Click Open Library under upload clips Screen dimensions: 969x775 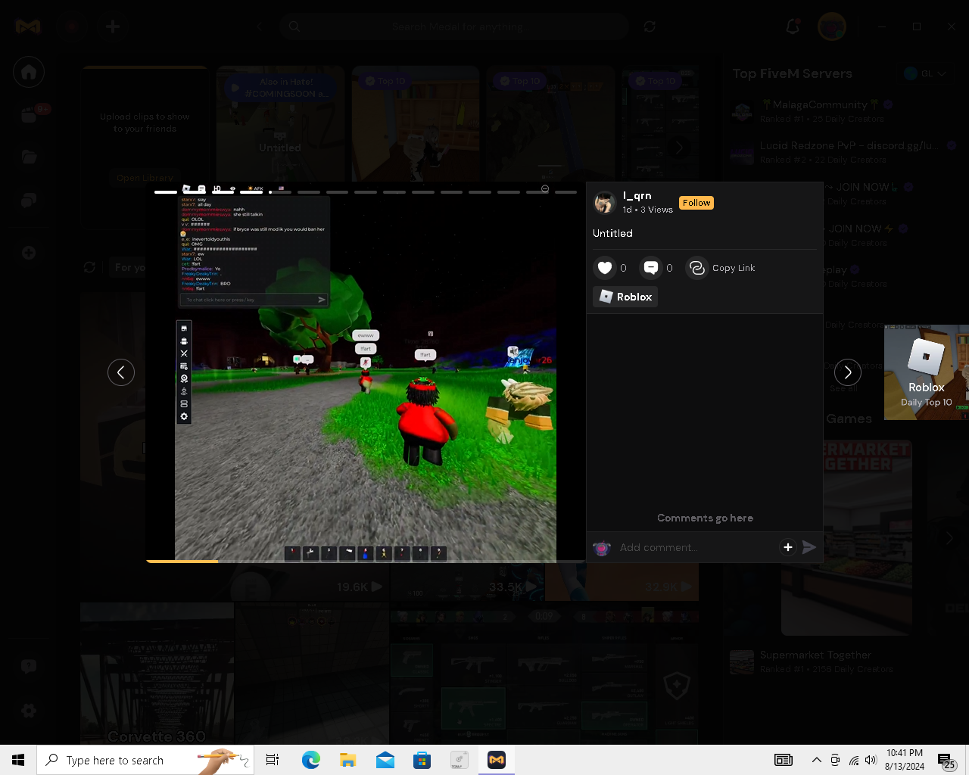point(145,178)
